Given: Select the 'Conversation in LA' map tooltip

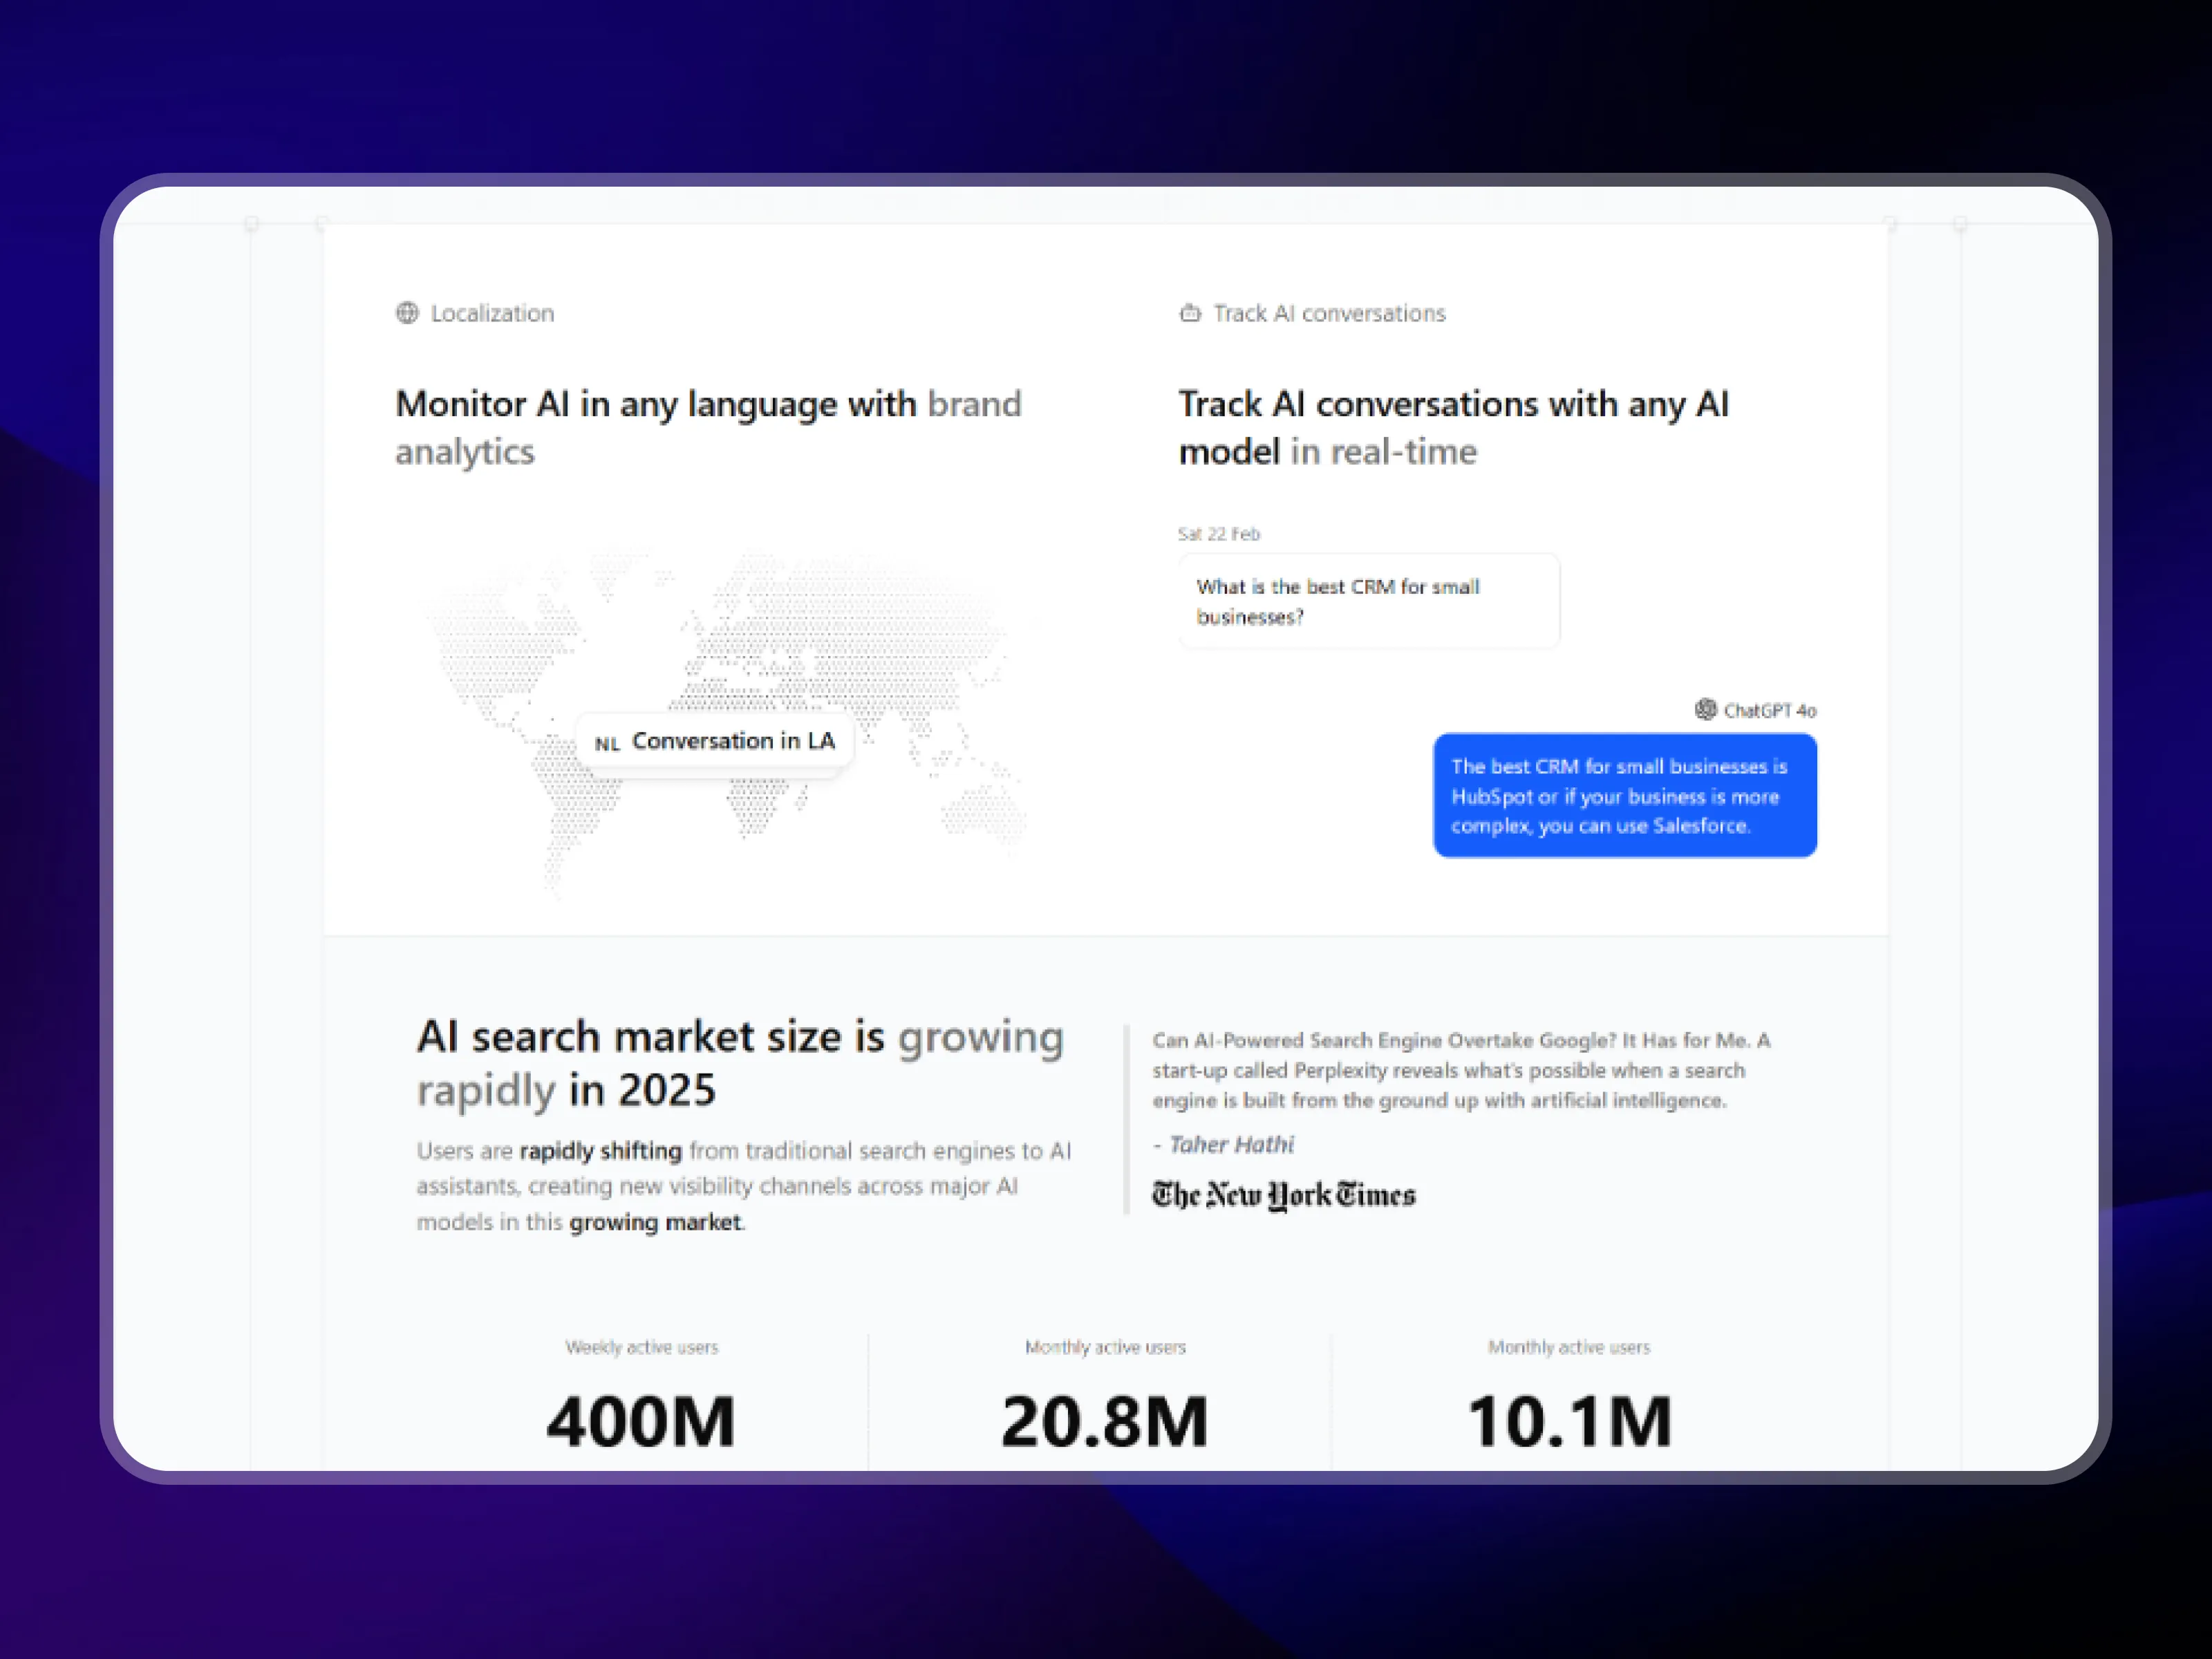Looking at the screenshot, I should point(733,741).
